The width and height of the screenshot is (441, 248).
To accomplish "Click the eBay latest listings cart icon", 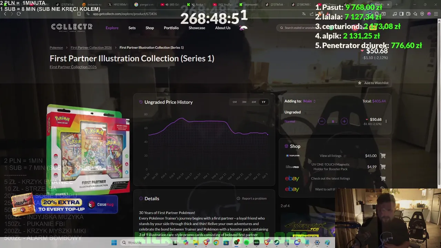I will [383, 178].
